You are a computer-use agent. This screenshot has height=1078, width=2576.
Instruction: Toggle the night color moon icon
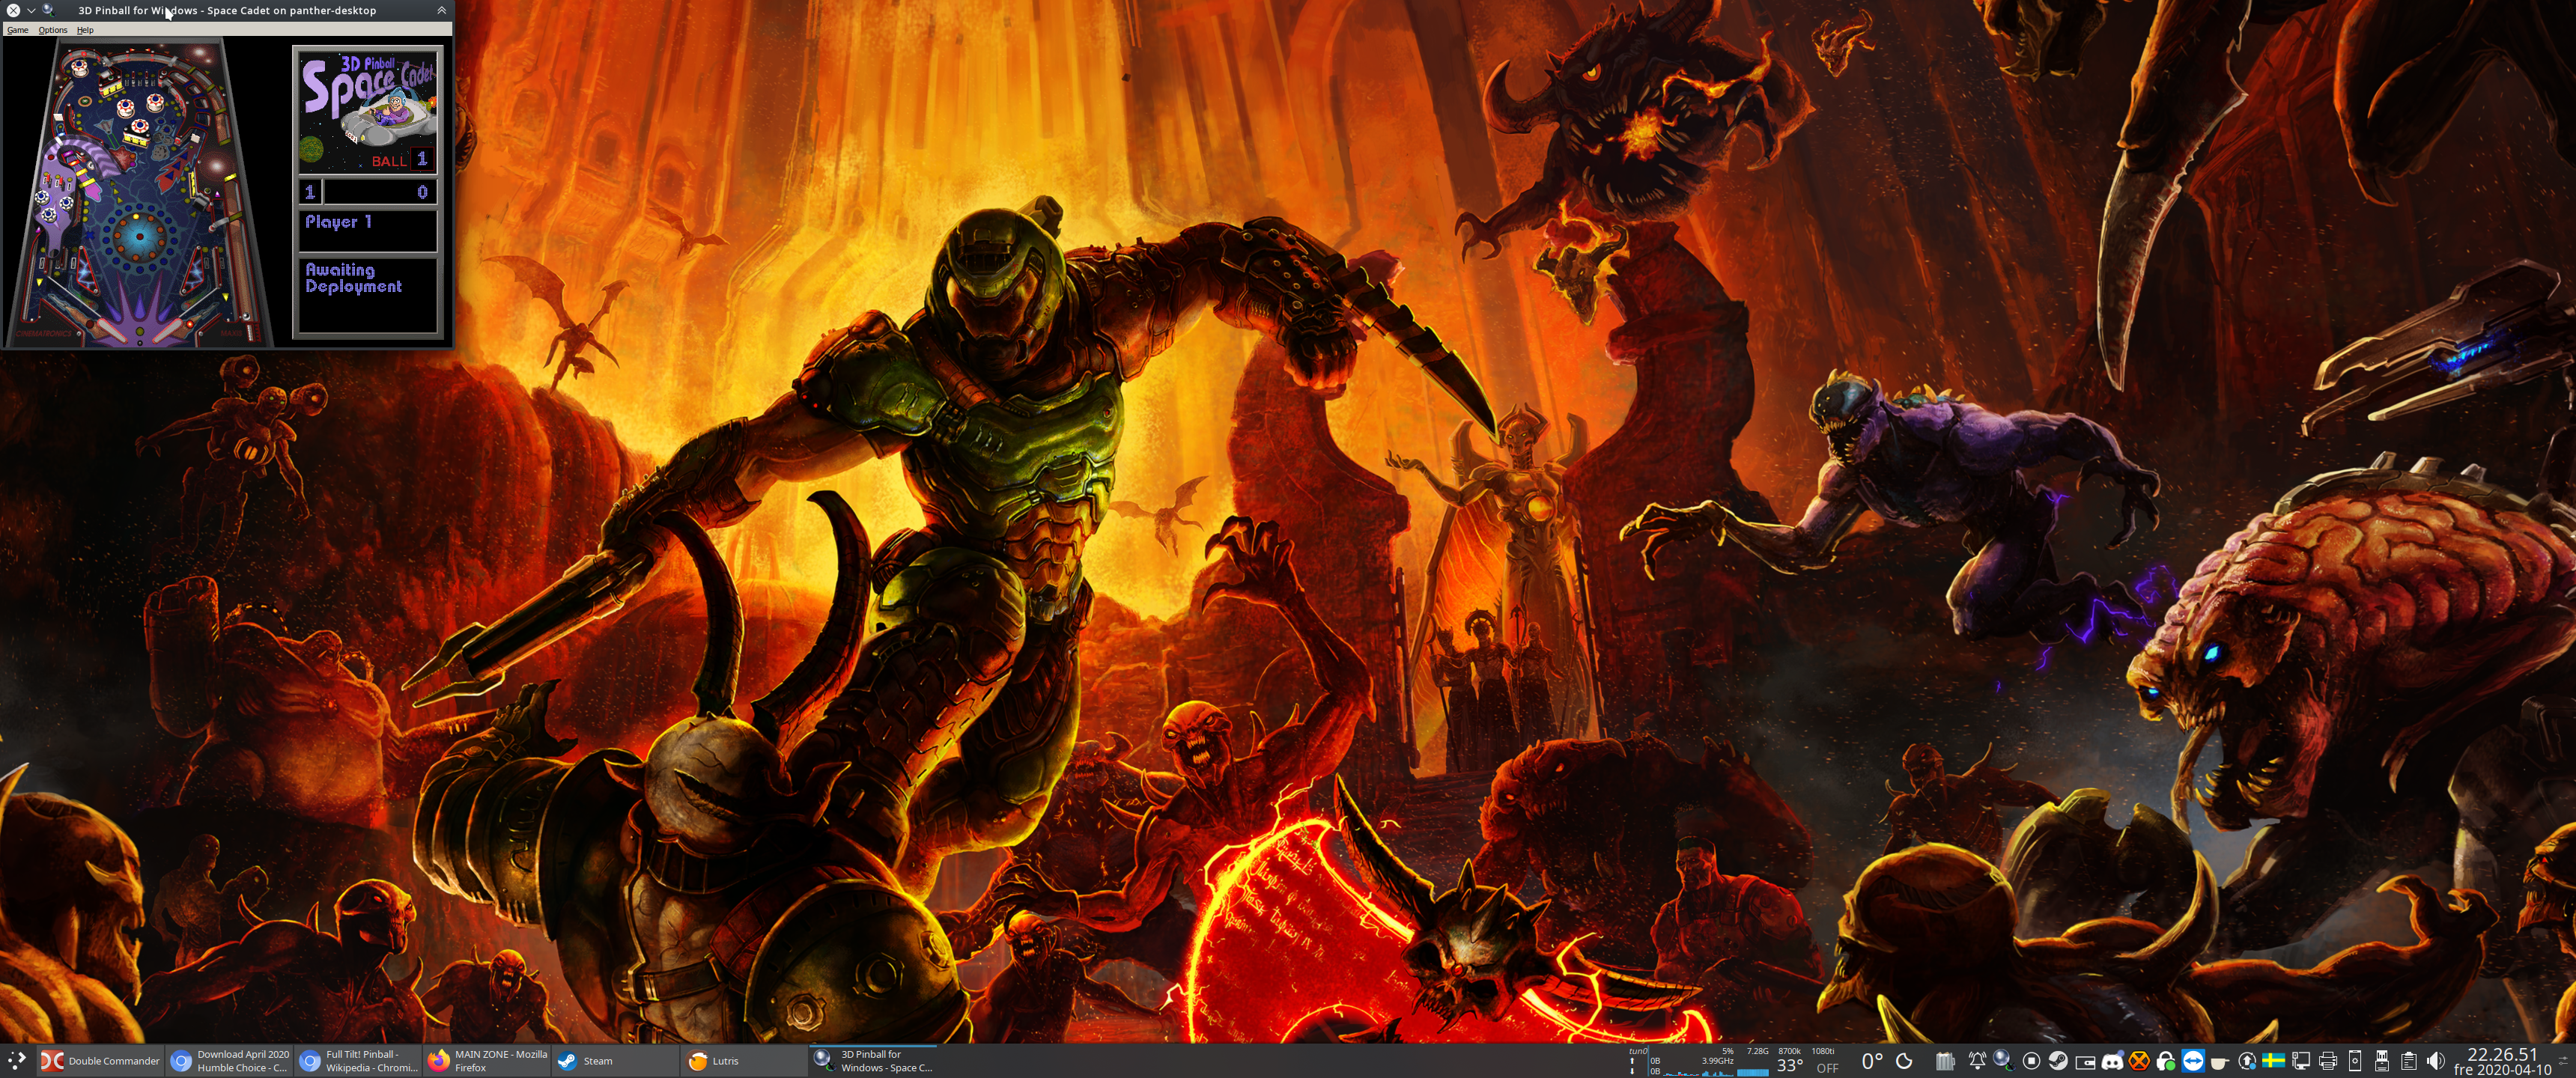coord(1904,1061)
